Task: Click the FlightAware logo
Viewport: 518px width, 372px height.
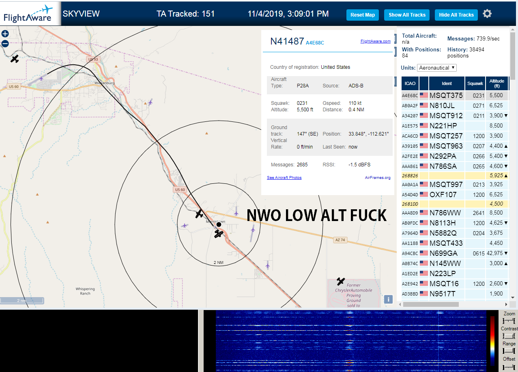Action: 30,13
